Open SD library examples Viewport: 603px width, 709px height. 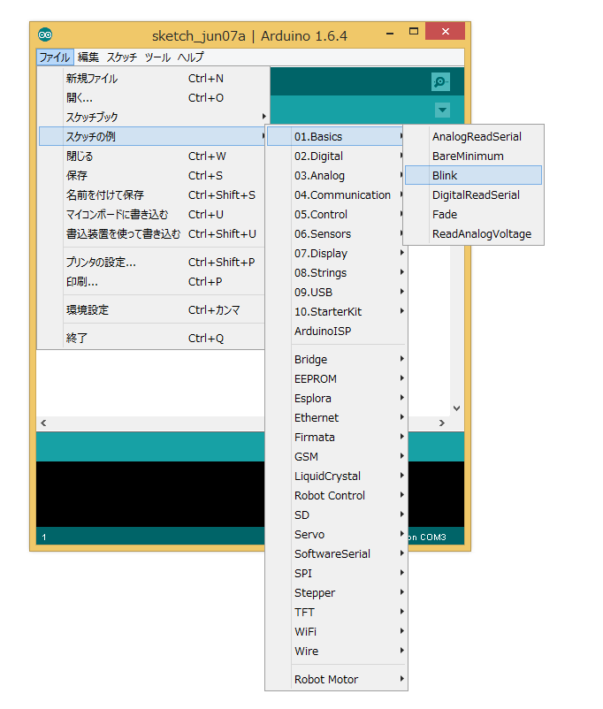pyautogui.click(x=337, y=515)
